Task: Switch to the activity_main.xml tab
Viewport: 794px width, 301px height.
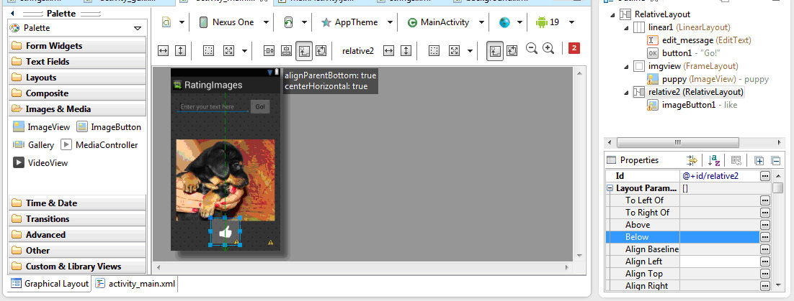Action: click(135, 283)
